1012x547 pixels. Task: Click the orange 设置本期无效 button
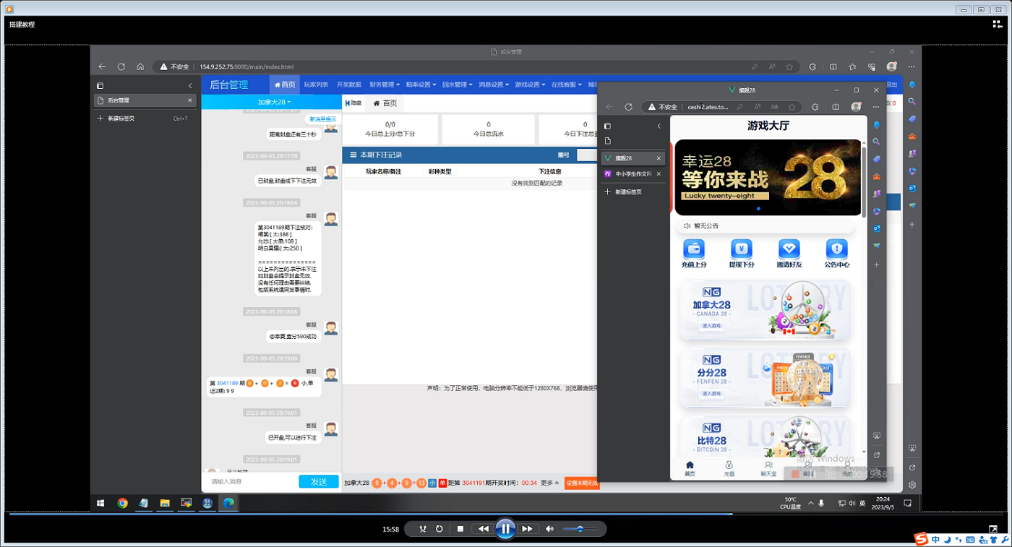click(581, 483)
